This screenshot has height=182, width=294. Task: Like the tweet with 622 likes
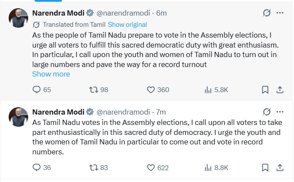coord(151,167)
